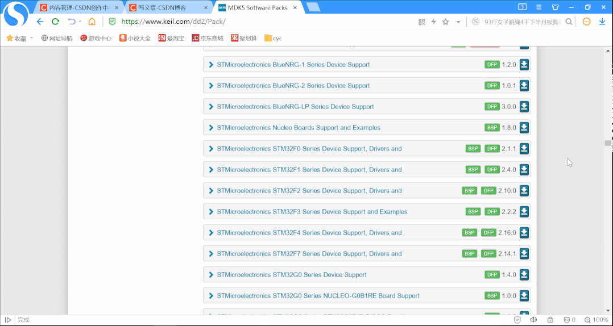Open the skin shirt icon in title bar
613x326 pixels.
tap(556, 7)
